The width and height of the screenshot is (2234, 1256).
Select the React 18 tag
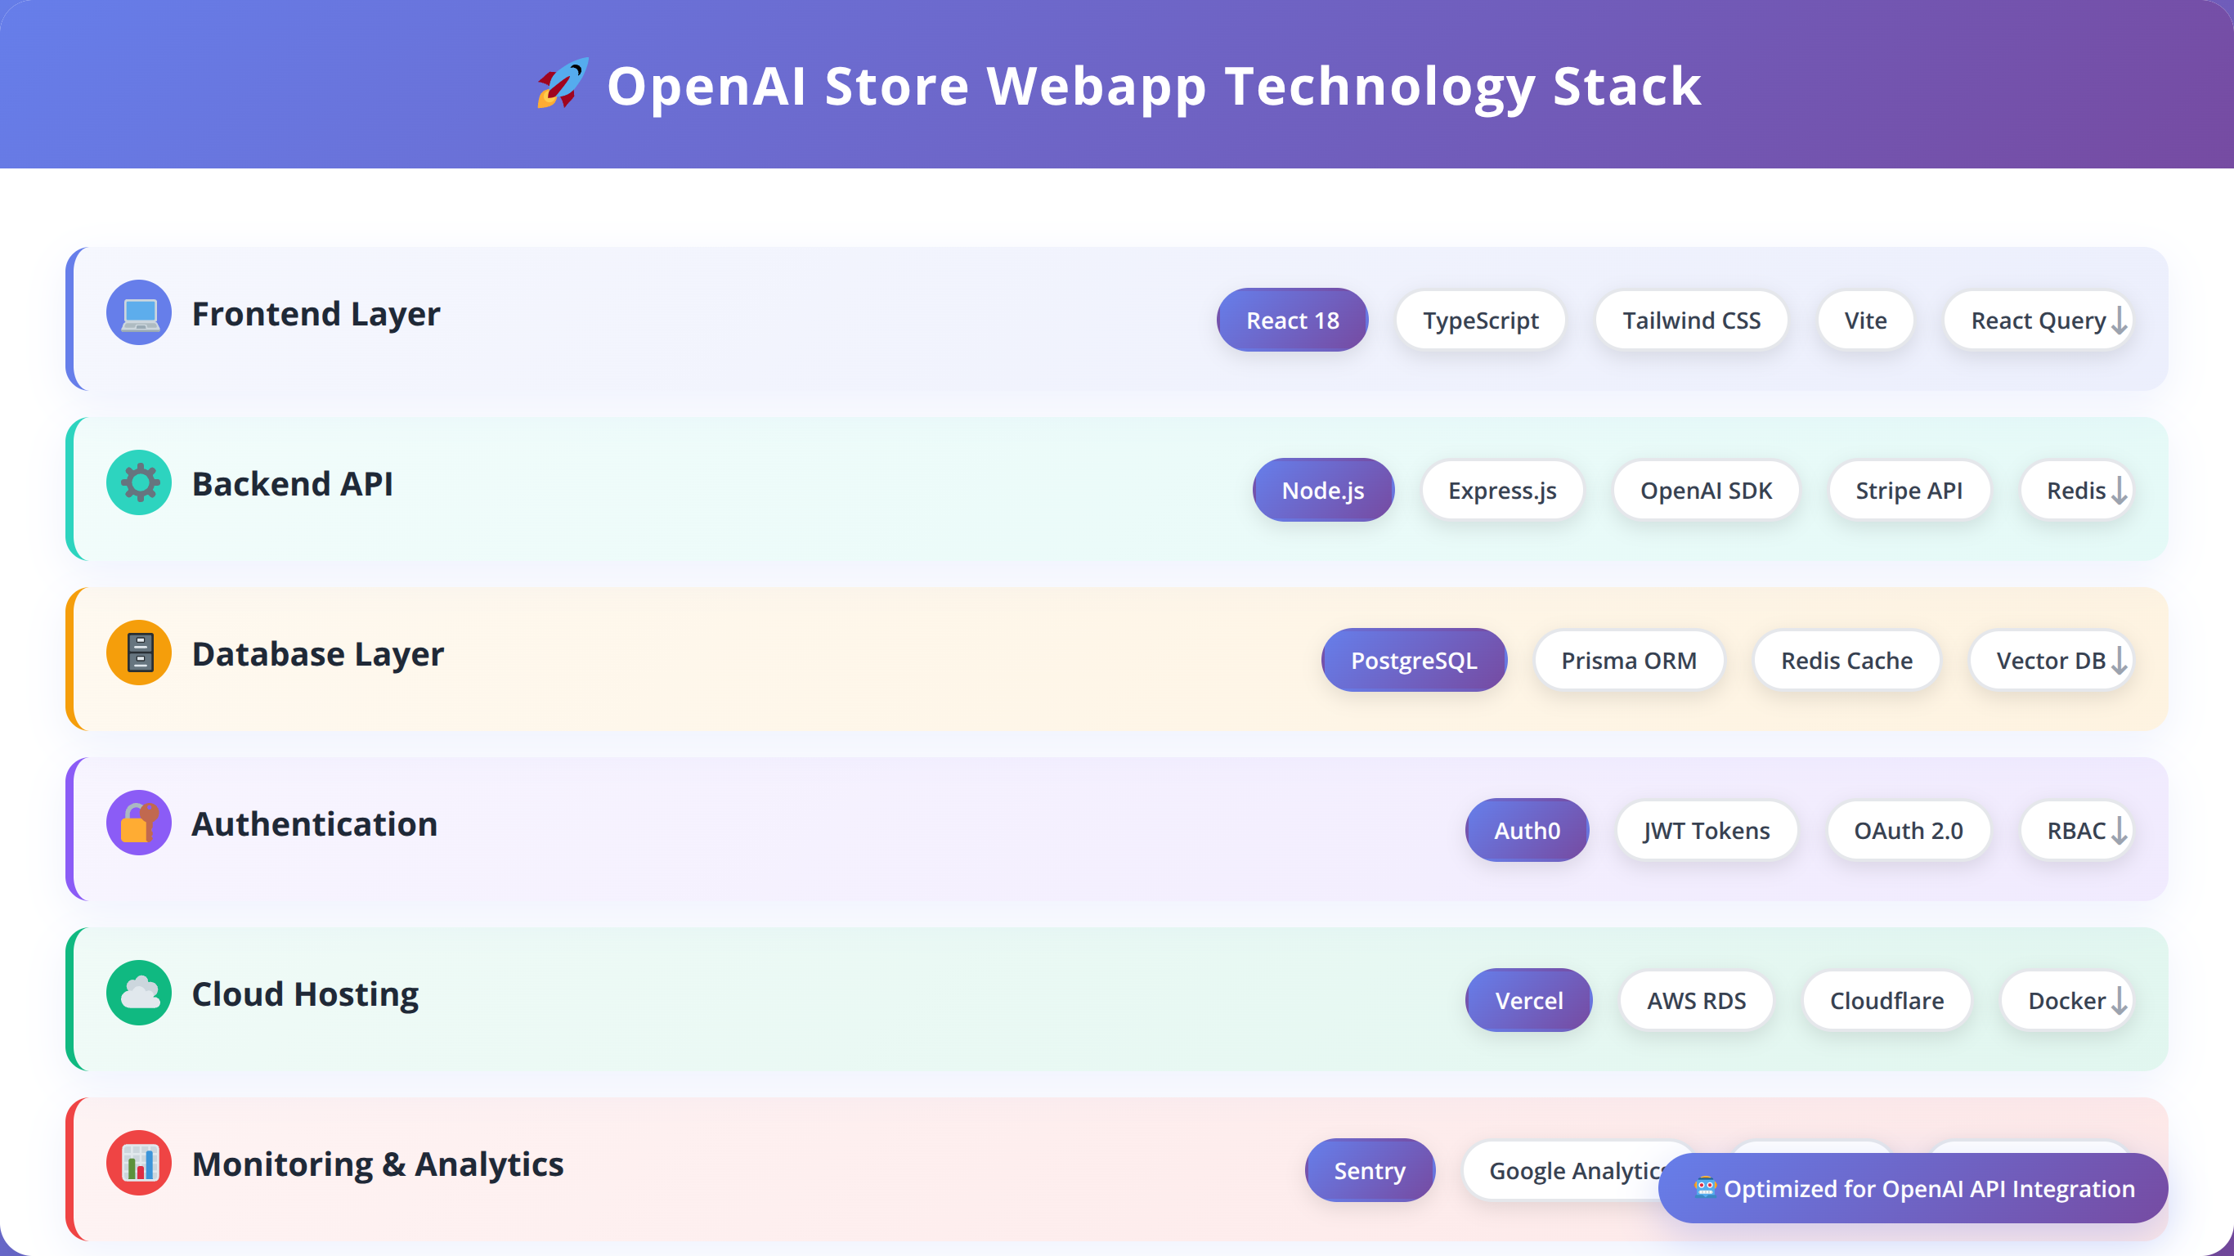click(x=1292, y=320)
